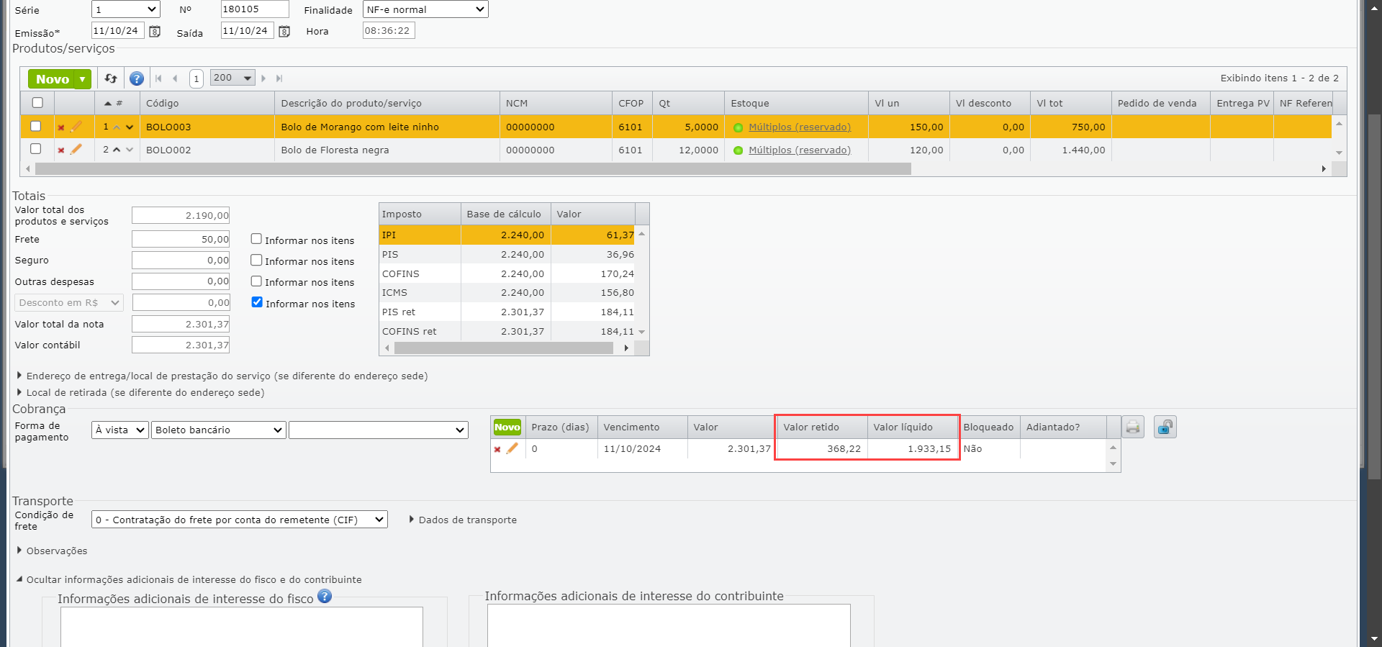Open the Boleto bancário payment method dropdown

pyautogui.click(x=219, y=430)
